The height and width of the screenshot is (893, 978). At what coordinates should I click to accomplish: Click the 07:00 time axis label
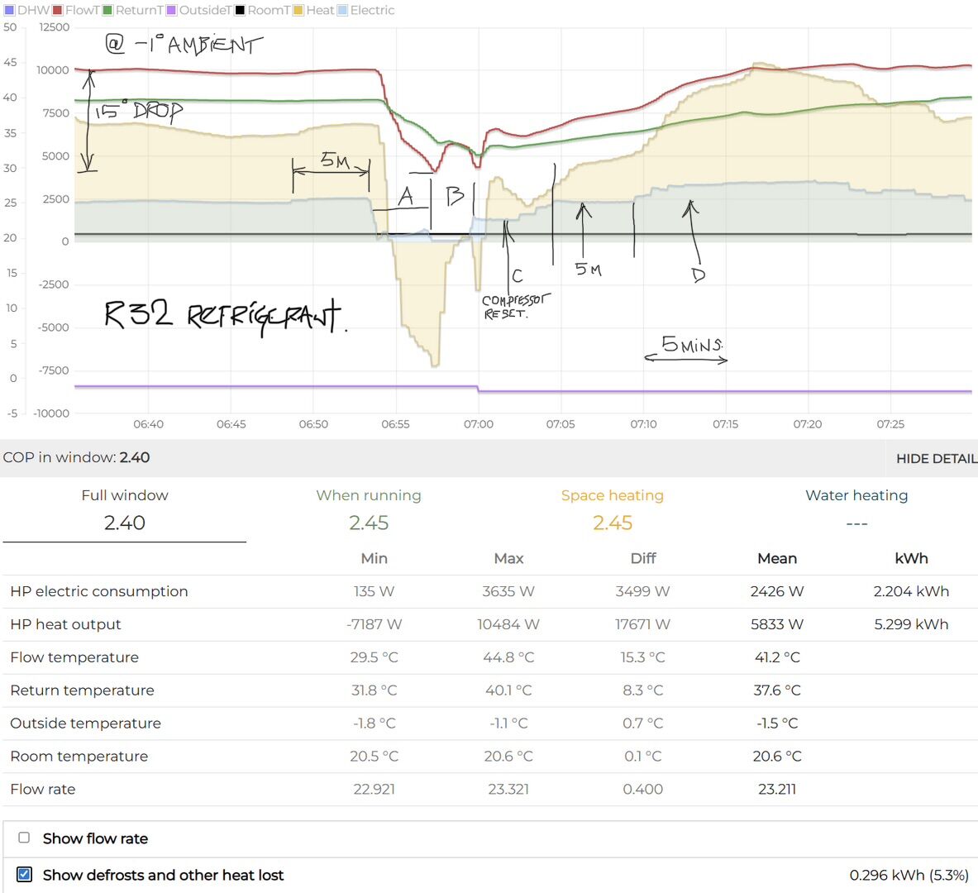[478, 424]
